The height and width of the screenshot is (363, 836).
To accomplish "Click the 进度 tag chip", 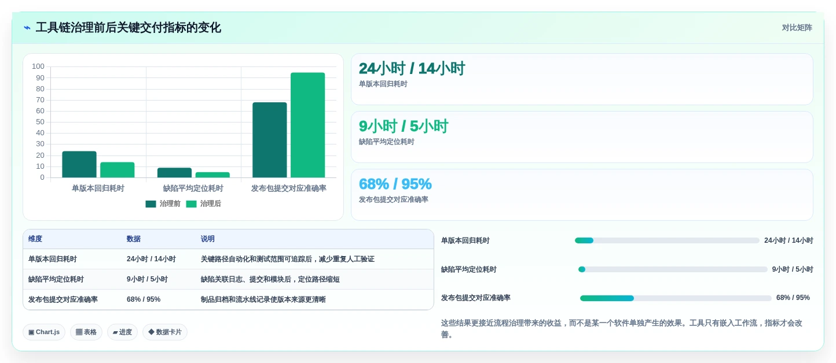I will click(122, 332).
